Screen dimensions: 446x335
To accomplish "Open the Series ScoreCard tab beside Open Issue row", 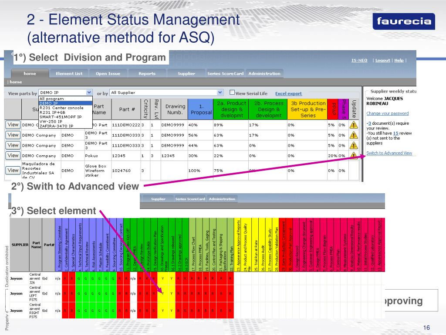I will point(225,73).
